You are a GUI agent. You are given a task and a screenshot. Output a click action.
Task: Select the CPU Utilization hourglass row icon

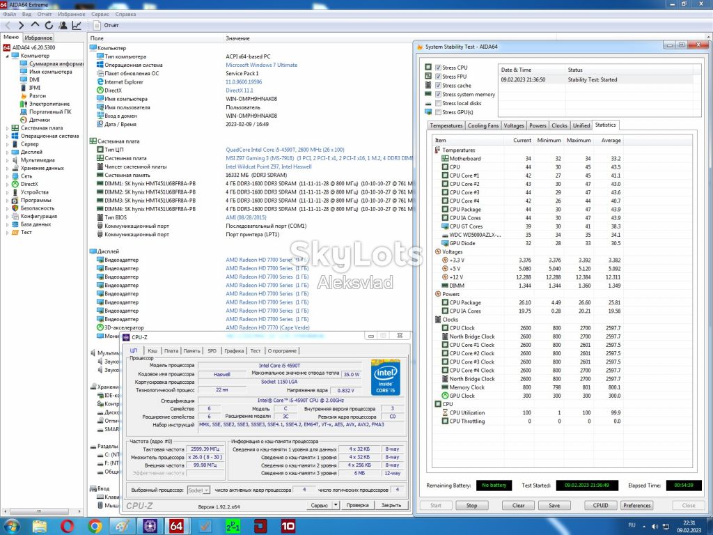[445, 412]
